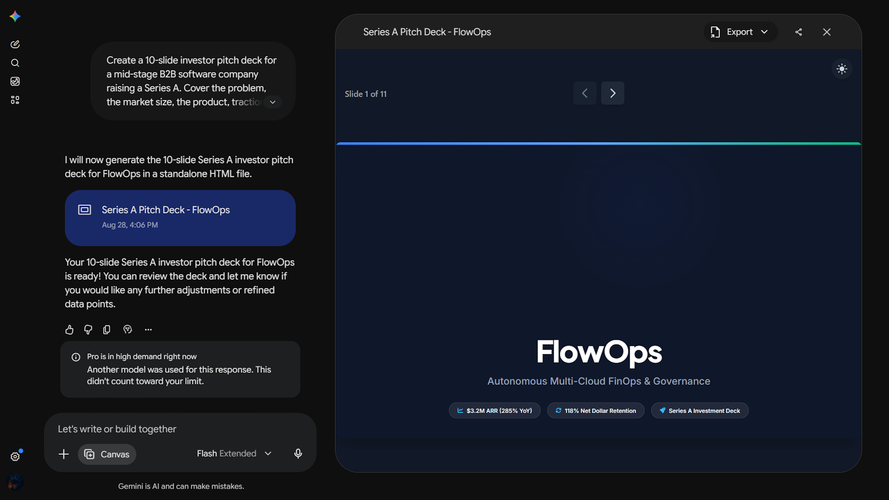
Task: Click the Series A Investment Deck badge
Action: coord(700,411)
